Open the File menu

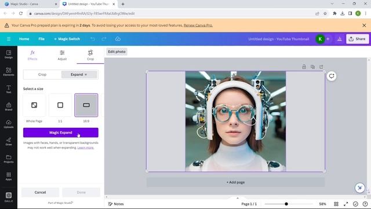point(41,39)
